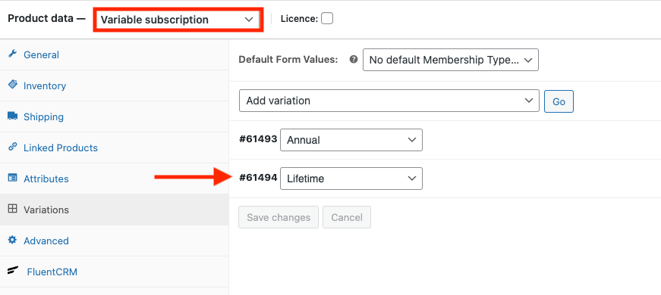Open the Lifetime dropdown for variation #61494
Viewport: 661px width, 295px height.
pos(351,179)
